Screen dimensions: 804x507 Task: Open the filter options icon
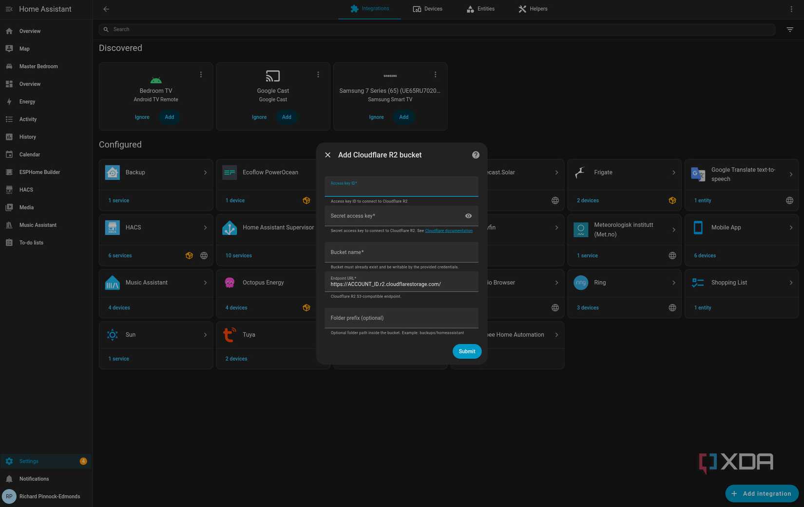(x=790, y=30)
